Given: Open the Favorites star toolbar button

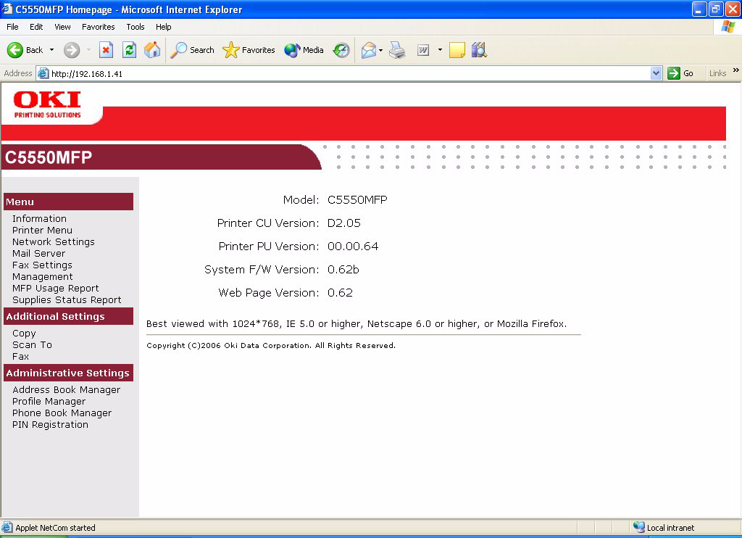Looking at the screenshot, I should [x=249, y=50].
